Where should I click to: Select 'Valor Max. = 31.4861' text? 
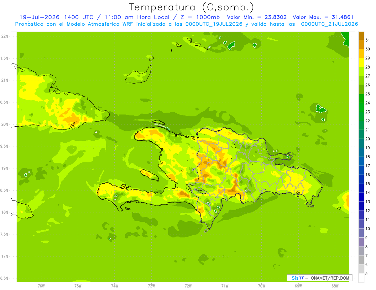323,17
